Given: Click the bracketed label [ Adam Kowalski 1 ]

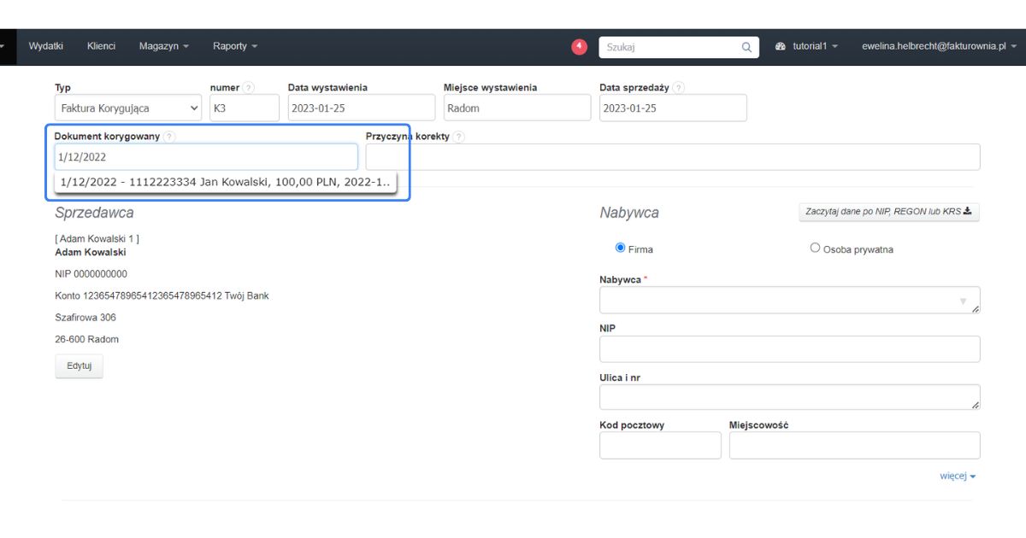Looking at the screenshot, I should pos(97,239).
